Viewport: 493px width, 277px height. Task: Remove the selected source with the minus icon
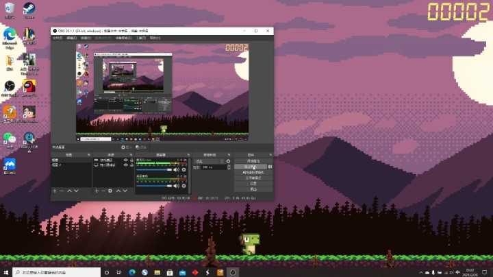click(x=103, y=191)
